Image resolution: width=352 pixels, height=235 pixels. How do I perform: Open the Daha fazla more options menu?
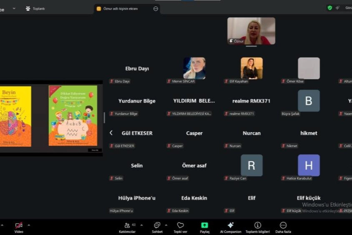click(283, 227)
